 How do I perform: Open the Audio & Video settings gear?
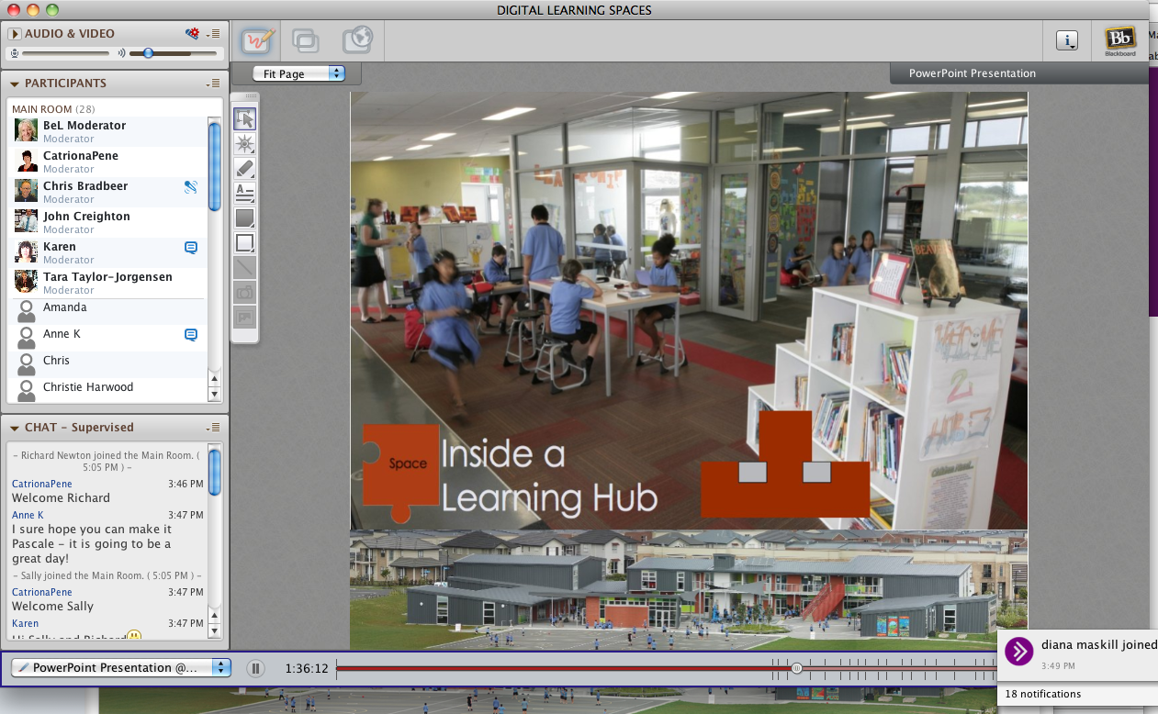point(192,33)
